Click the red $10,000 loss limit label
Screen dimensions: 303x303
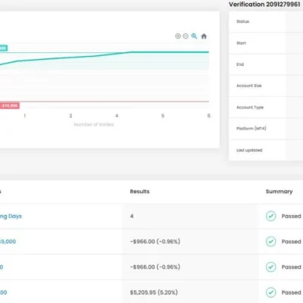pyautogui.click(x=10, y=105)
